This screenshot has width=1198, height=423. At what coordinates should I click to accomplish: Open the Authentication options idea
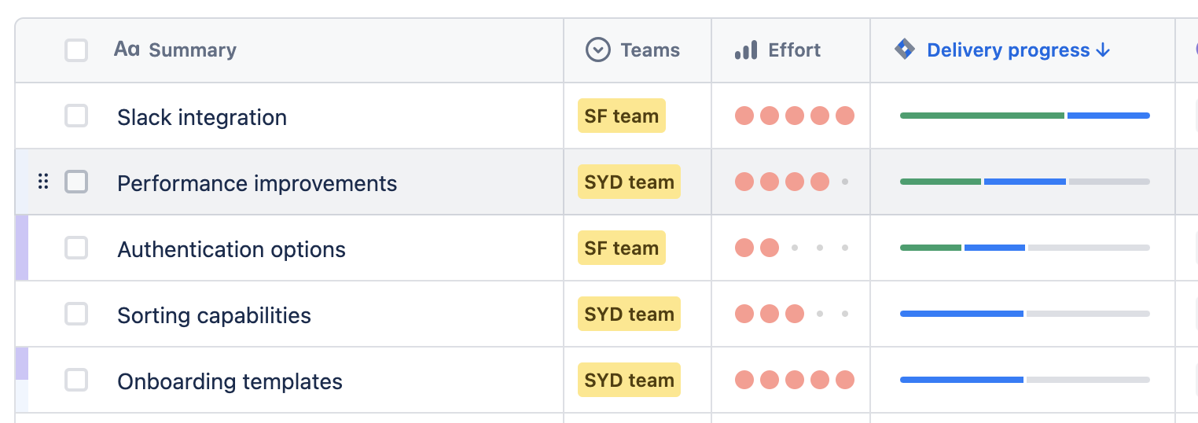click(x=231, y=249)
